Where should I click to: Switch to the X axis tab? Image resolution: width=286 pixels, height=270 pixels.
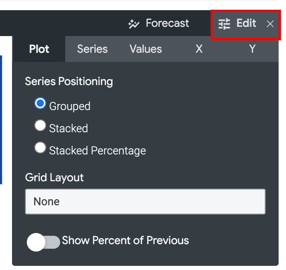click(199, 49)
